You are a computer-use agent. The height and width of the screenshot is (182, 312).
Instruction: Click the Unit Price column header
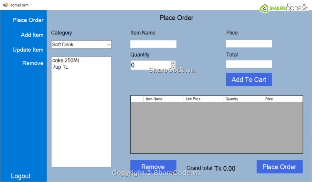coord(203,99)
